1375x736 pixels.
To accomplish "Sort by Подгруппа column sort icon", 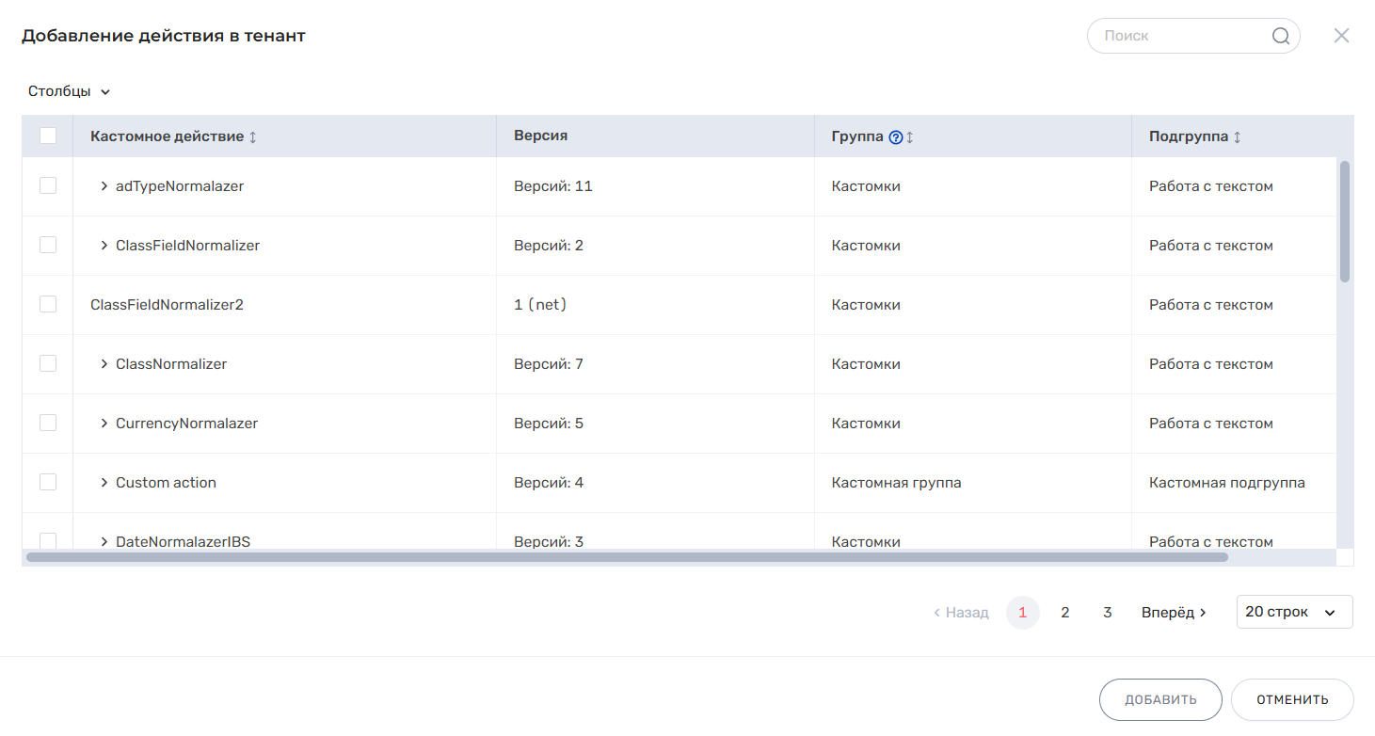I will pos(1238,137).
